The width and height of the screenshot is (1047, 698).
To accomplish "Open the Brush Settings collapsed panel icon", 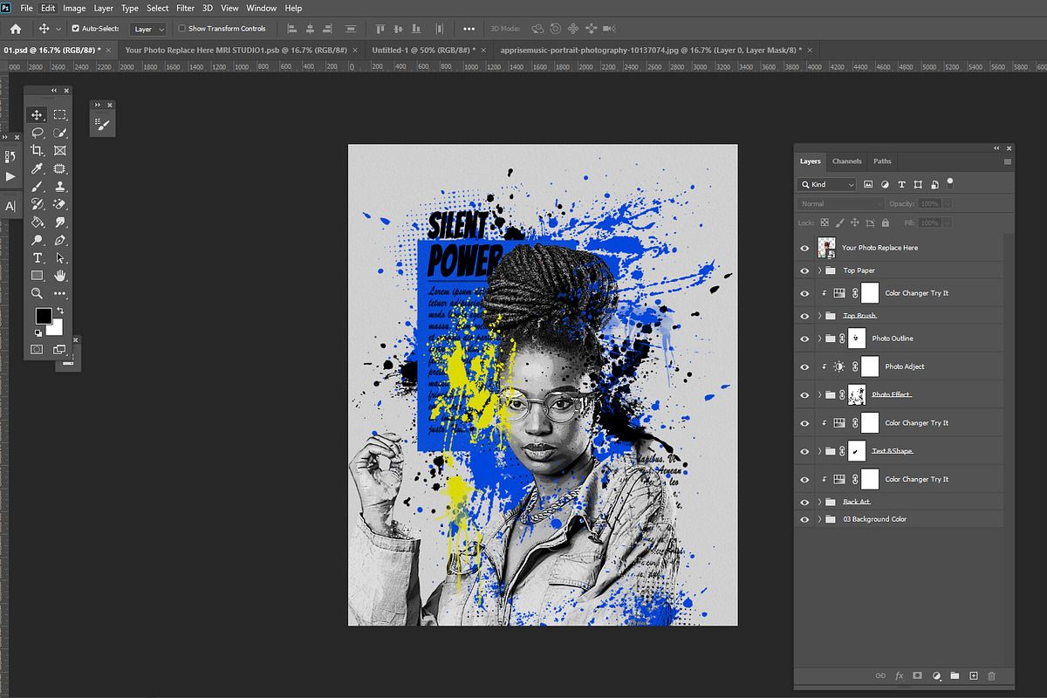I will pyautogui.click(x=103, y=126).
